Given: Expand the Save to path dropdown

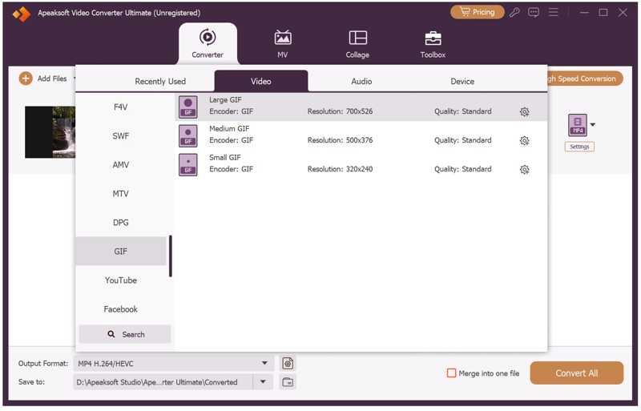Looking at the screenshot, I should click(262, 382).
